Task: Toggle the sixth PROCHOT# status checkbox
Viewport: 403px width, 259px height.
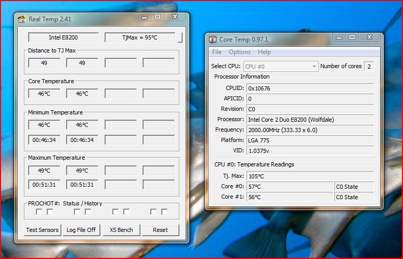Action: tap(126, 212)
